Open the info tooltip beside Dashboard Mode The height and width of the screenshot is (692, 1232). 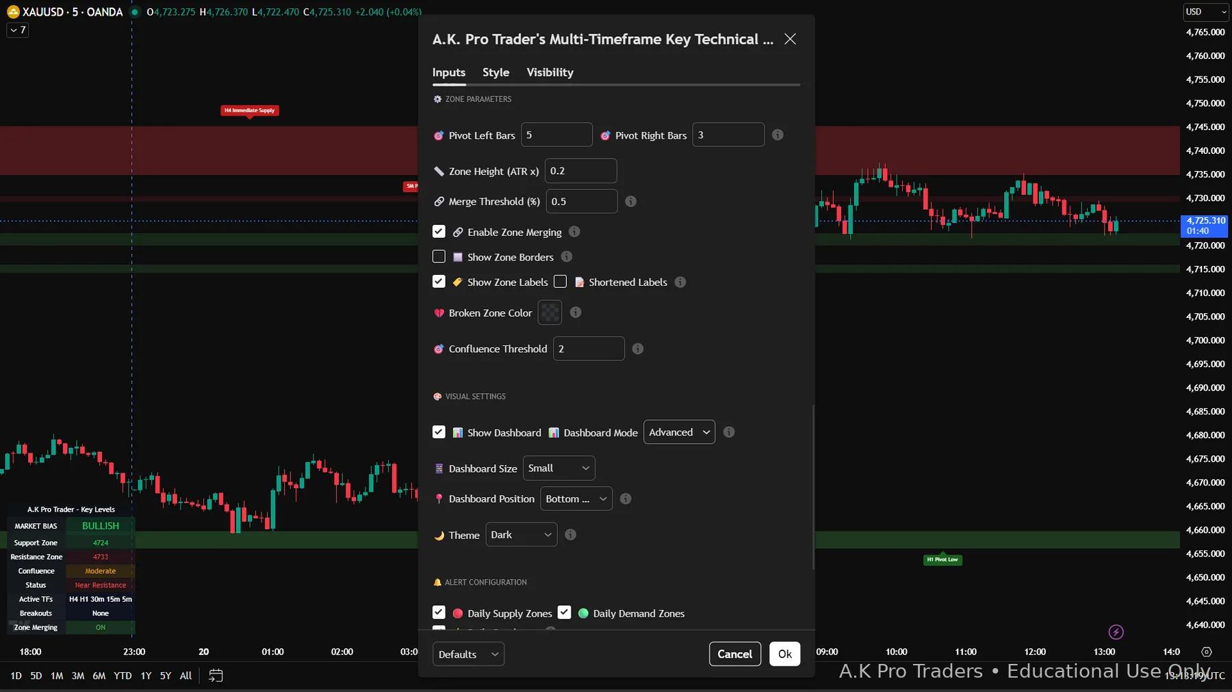pyautogui.click(x=728, y=432)
